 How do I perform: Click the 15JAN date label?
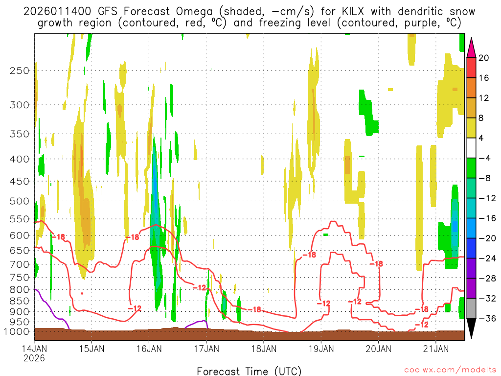(91, 349)
